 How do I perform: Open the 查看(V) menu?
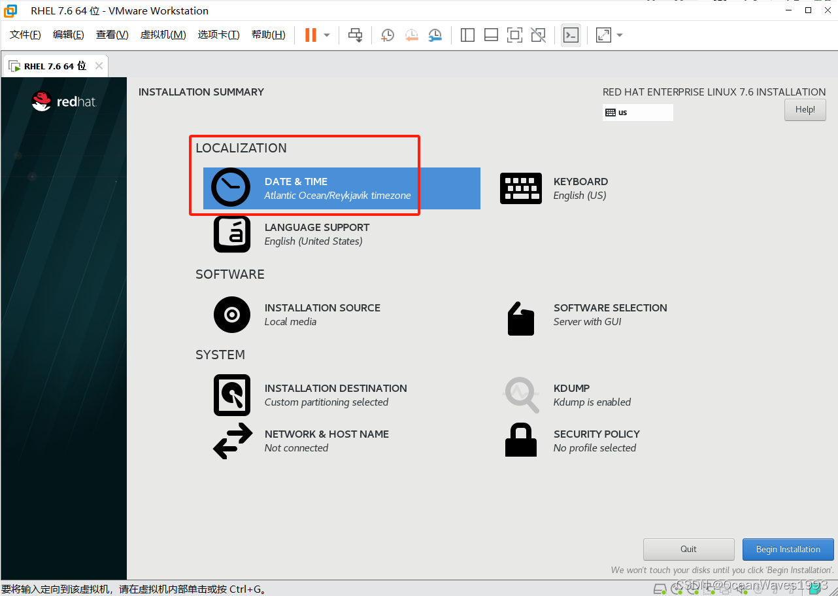[x=112, y=35]
